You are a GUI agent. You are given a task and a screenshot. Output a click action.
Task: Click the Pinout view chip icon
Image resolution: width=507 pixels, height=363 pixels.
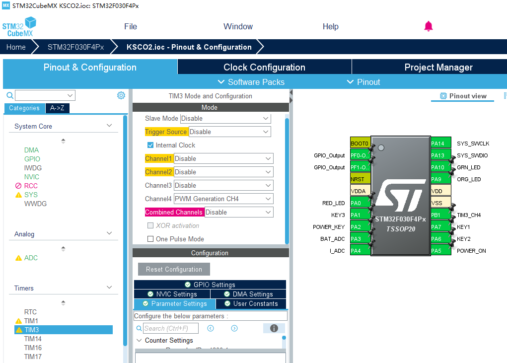pos(443,96)
